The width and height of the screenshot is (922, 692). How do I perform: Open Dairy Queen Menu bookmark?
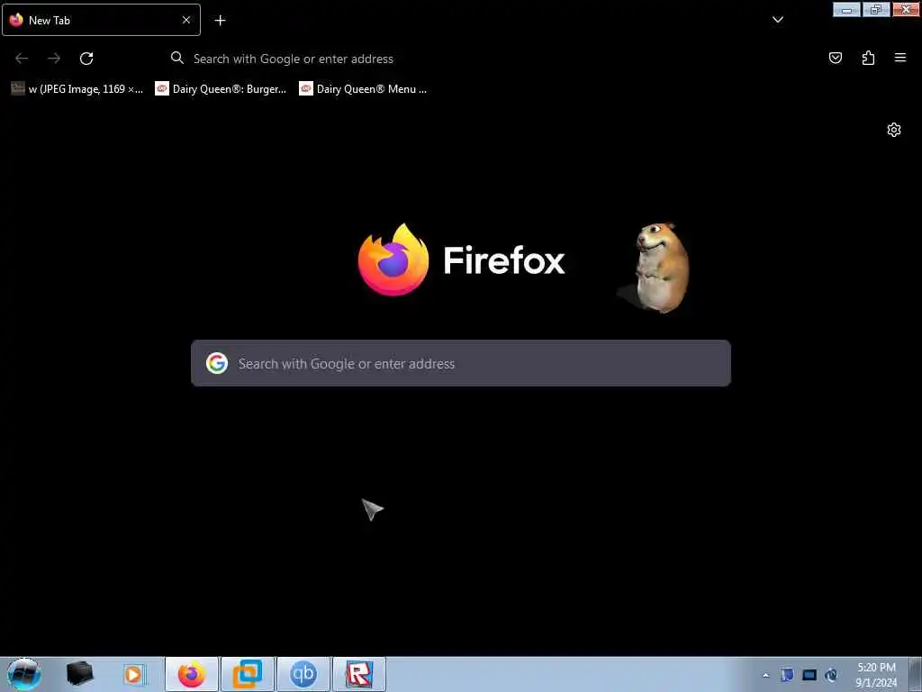click(x=363, y=89)
